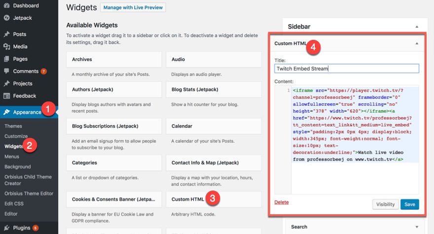Click the Posts pushpin icon

pyautogui.click(x=6, y=34)
